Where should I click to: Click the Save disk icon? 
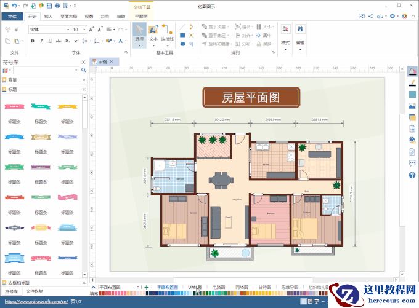pyautogui.click(x=49, y=6)
